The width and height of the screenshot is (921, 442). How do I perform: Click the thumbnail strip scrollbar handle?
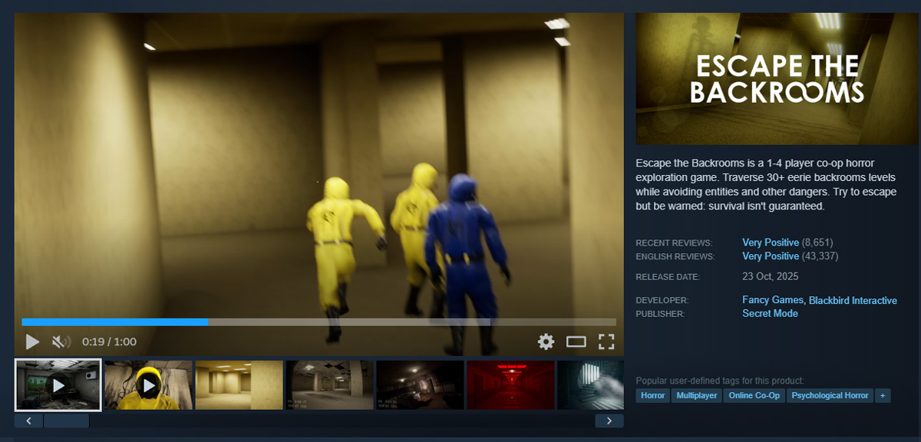pyautogui.click(x=66, y=421)
